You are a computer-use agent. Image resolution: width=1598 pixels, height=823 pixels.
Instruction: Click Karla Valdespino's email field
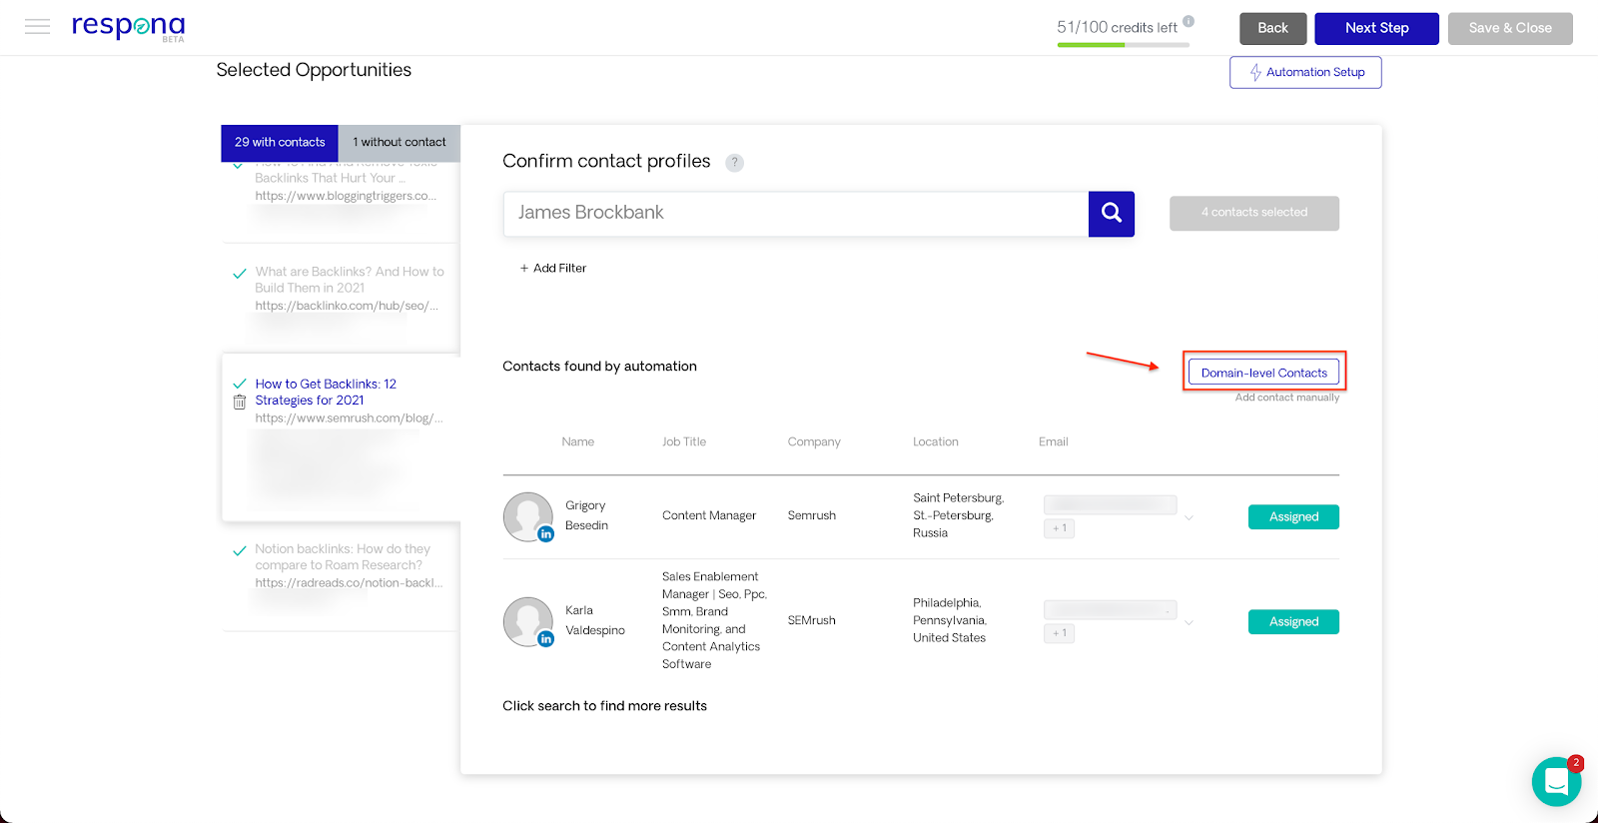[1110, 609]
